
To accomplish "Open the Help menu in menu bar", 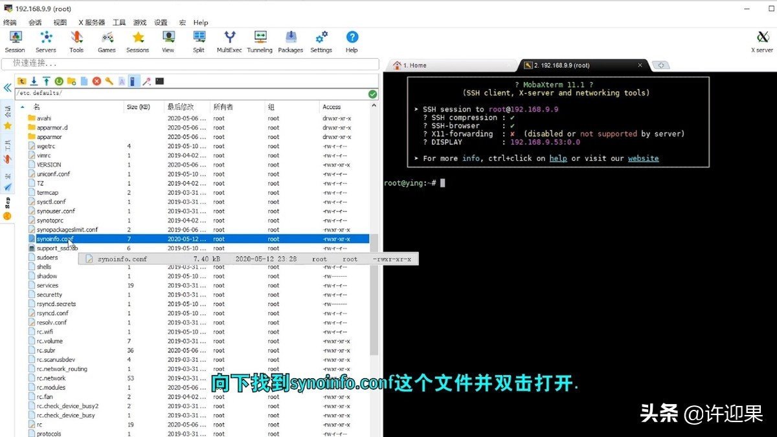I will coord(201,23).
